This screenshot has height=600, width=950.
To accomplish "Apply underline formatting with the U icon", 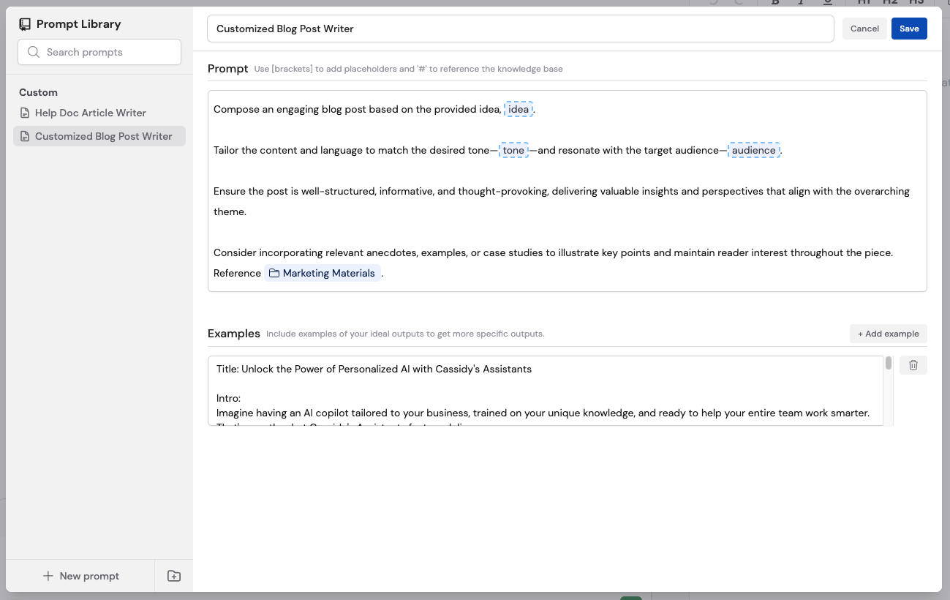I will pos(826,2).
